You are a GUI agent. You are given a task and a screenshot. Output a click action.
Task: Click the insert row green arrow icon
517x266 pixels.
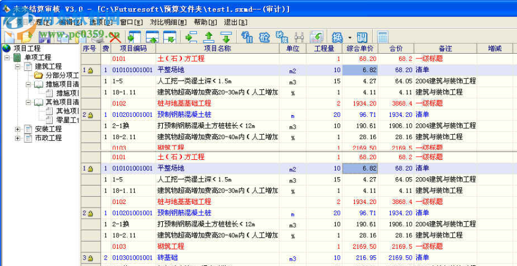tap(191, 37)
